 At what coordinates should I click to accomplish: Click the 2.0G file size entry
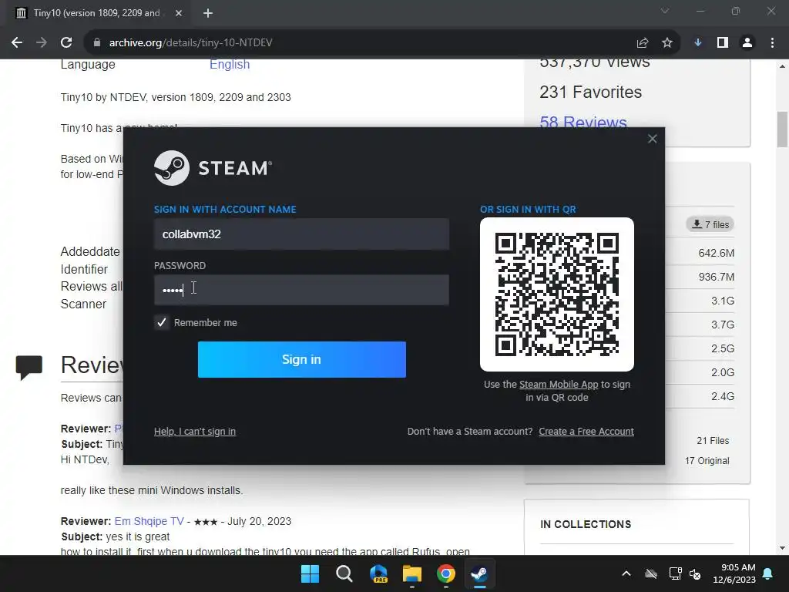click(723, 372)
